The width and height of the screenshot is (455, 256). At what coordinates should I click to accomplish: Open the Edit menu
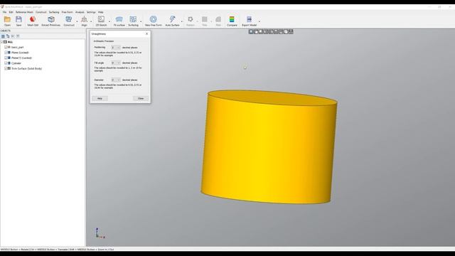tap(11, 12)
